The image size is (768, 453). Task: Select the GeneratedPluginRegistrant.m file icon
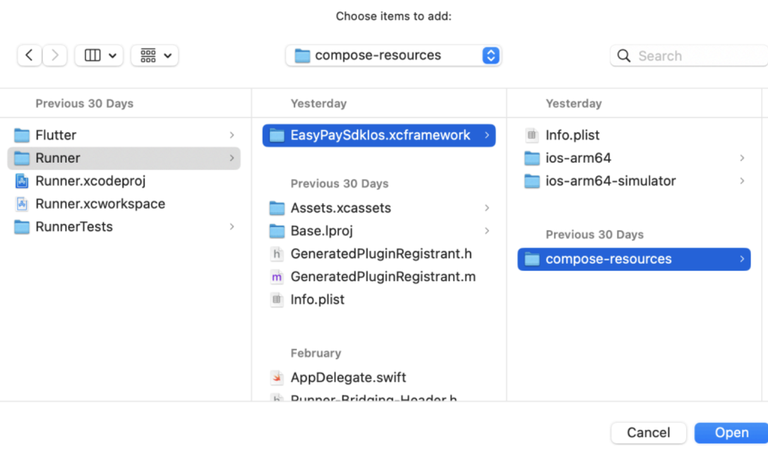click(x=277, y=277)
